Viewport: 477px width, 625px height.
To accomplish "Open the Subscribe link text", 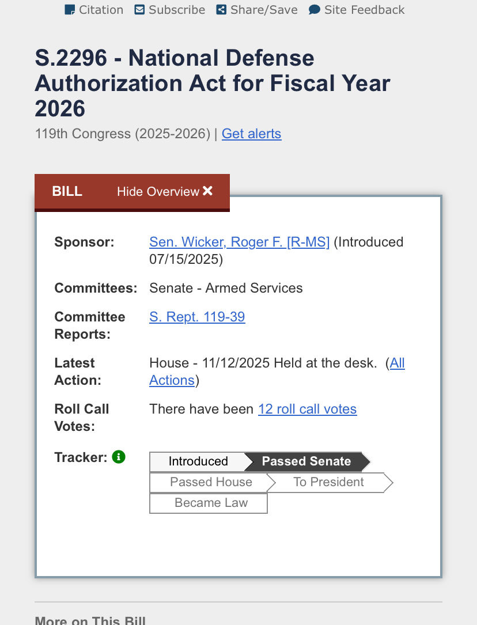I will (x=177, y=10).
